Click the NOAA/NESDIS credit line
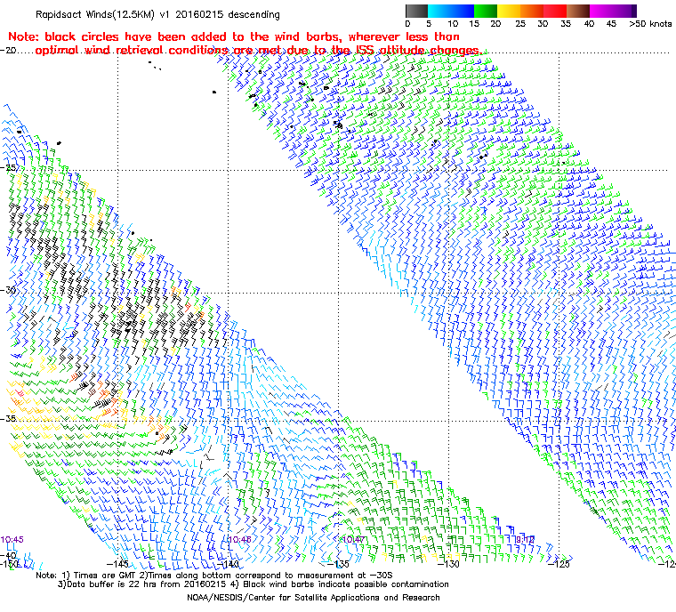This screenshot has height=612, width=676. tap(313, 598)
